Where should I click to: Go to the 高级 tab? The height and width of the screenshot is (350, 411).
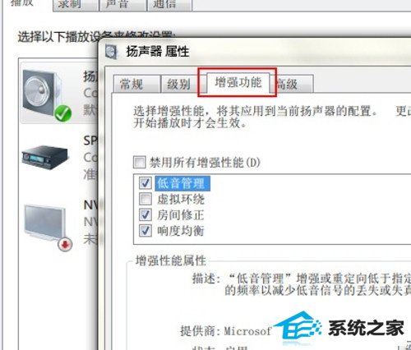pos(292,84)
